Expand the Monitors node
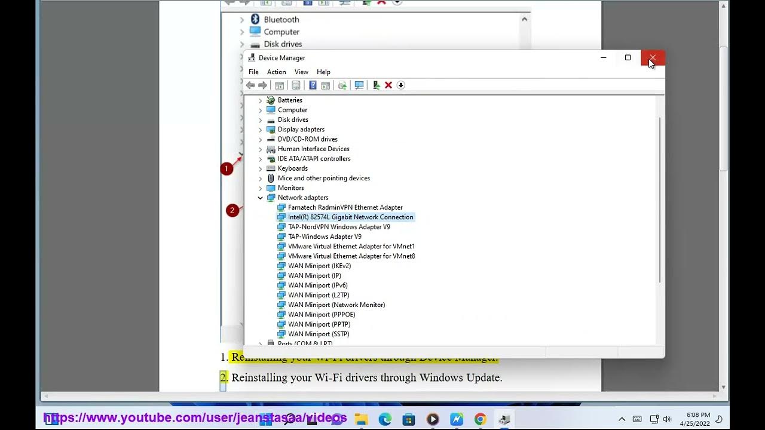Screen dimensions: 765x430 pos(261,188)
